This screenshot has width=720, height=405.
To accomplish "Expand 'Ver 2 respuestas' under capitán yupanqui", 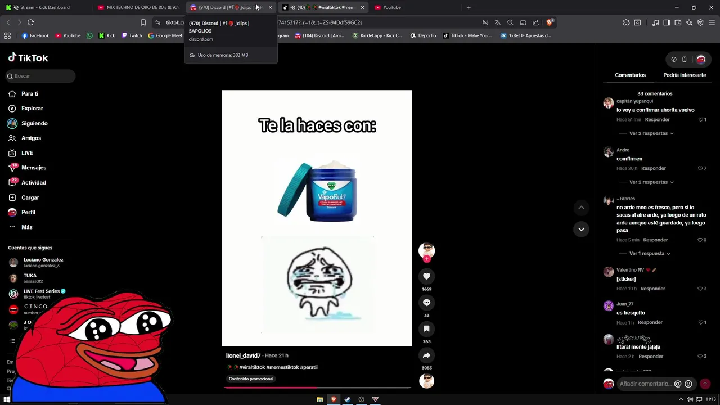I will tap(651, 133).
